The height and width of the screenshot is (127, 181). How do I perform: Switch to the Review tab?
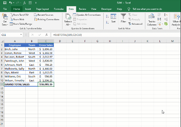83,9
